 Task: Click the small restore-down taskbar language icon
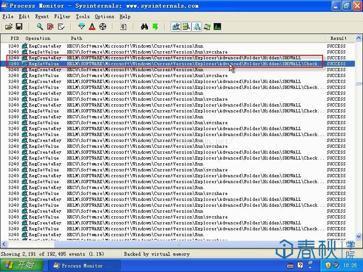coord(310,263)
